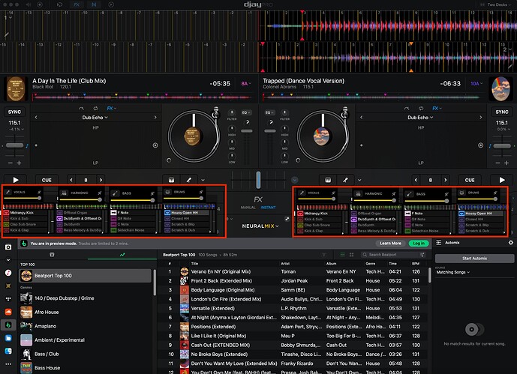Open the Automix settings gear
517x374 pixels.
(x=511, y=243)
